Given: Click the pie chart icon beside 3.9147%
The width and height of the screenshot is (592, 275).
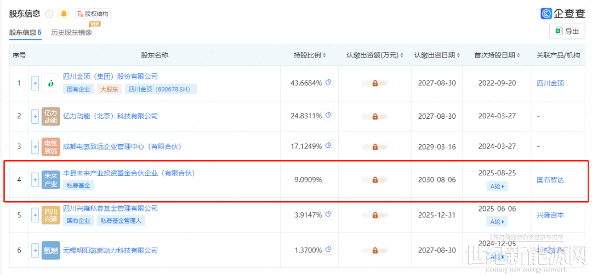Looking at the screenshot, I should (328, 214).
